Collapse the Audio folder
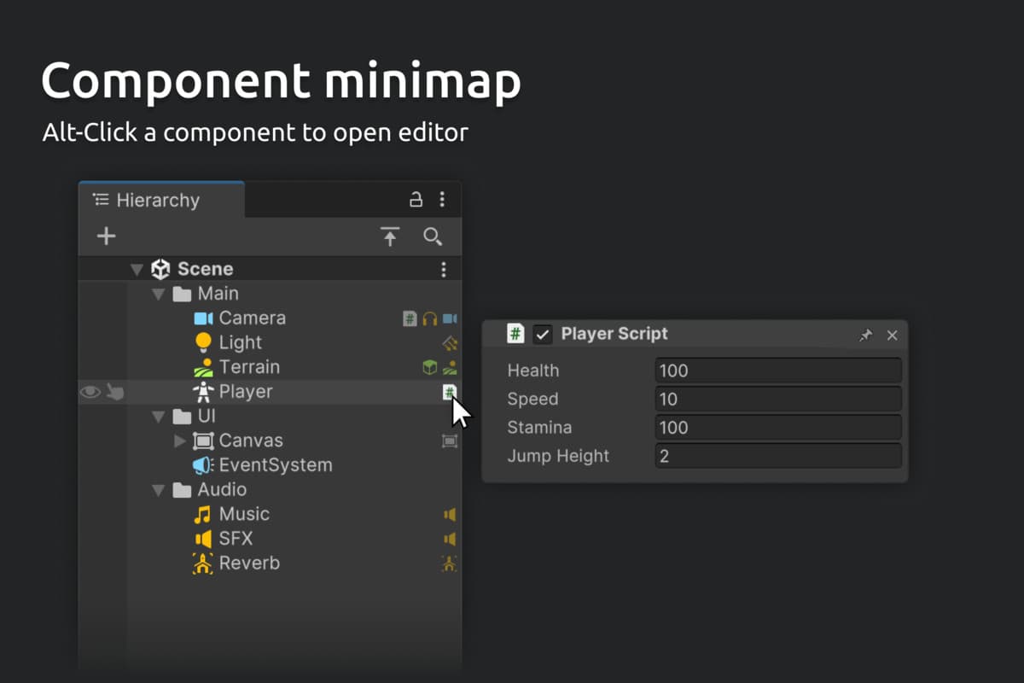Image resolution: width=1024 pixels, height=683 pixels. 158,490
